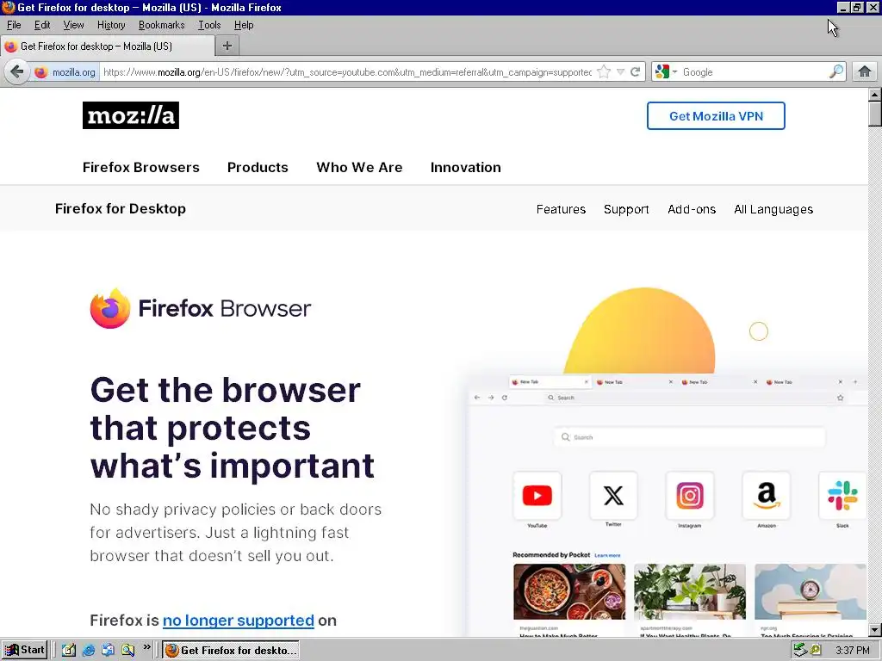The height and width of the screenshot is (661, 882).
Task: Click the clock article thumbnail in preview
Action: click(810, 591)
